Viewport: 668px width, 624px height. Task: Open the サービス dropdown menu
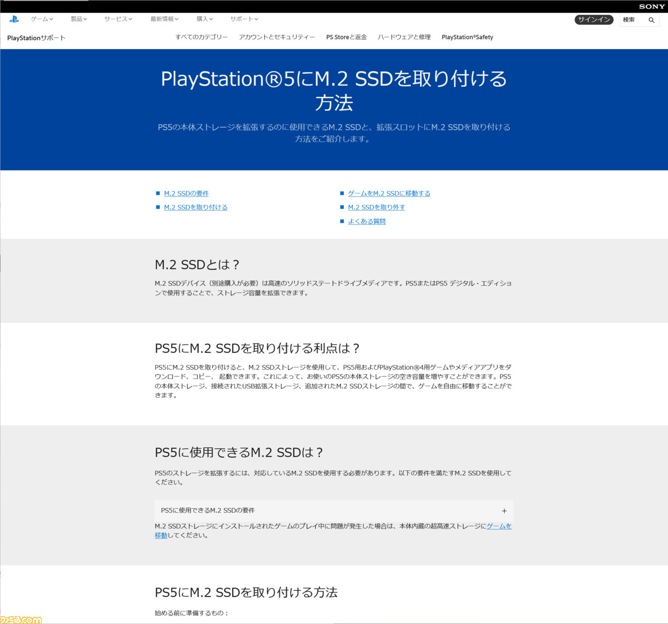118,19
